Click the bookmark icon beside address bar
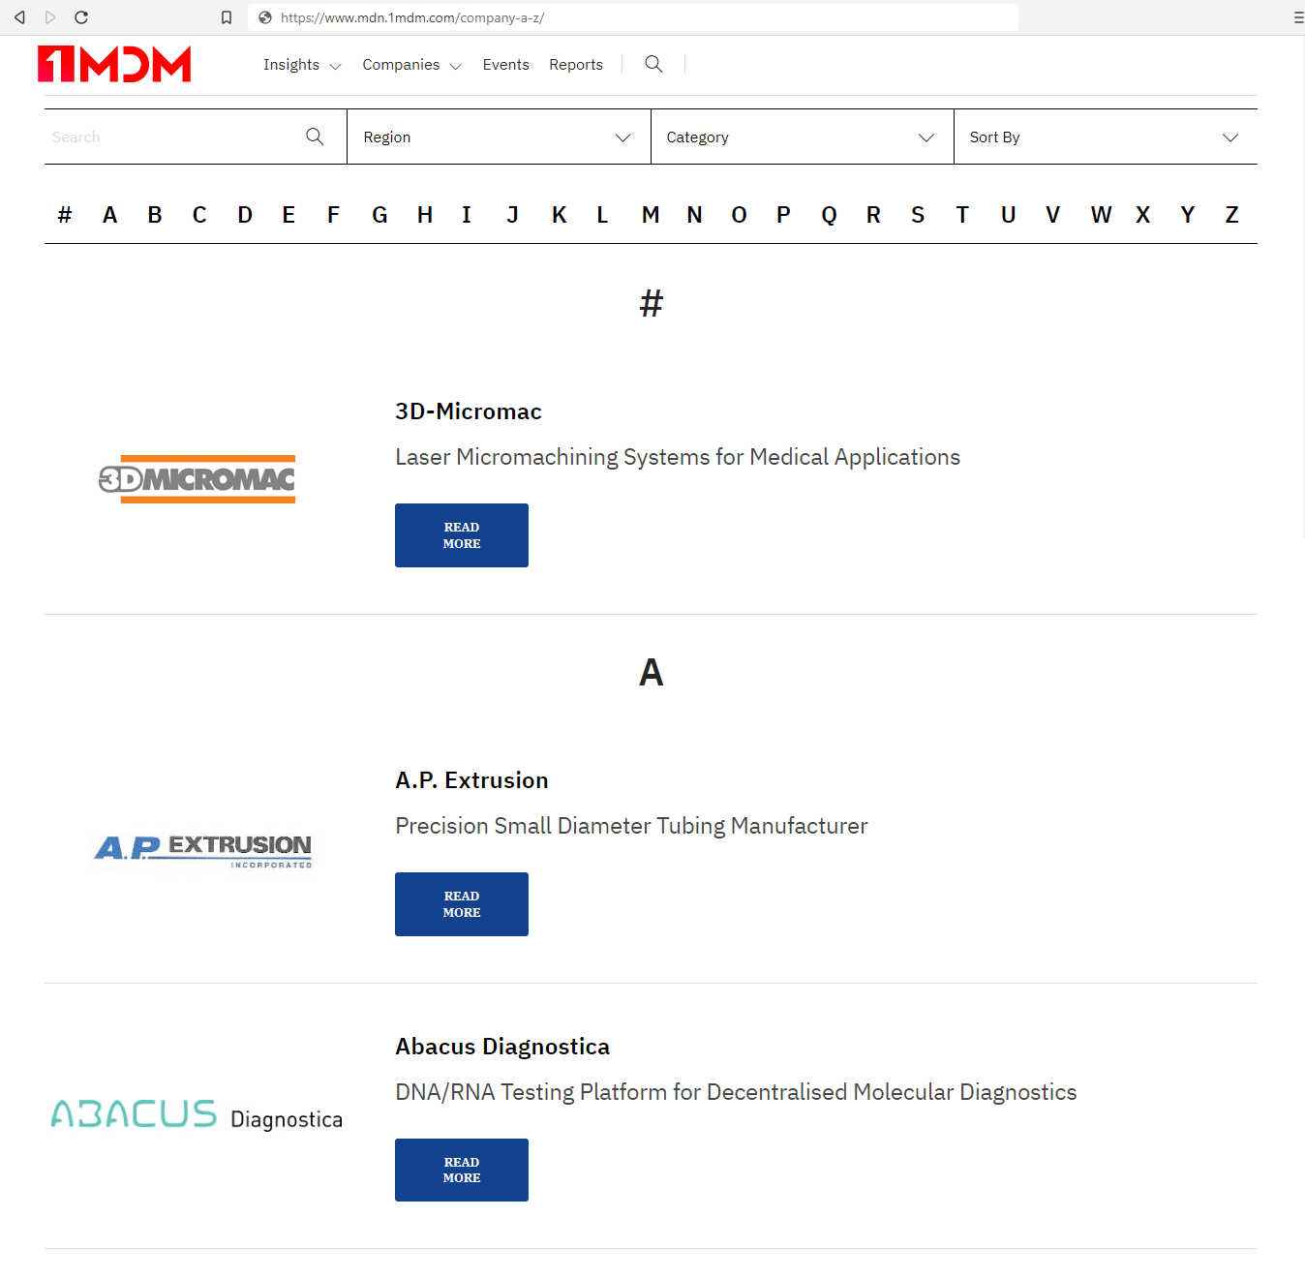 click(x=227, y=17)
